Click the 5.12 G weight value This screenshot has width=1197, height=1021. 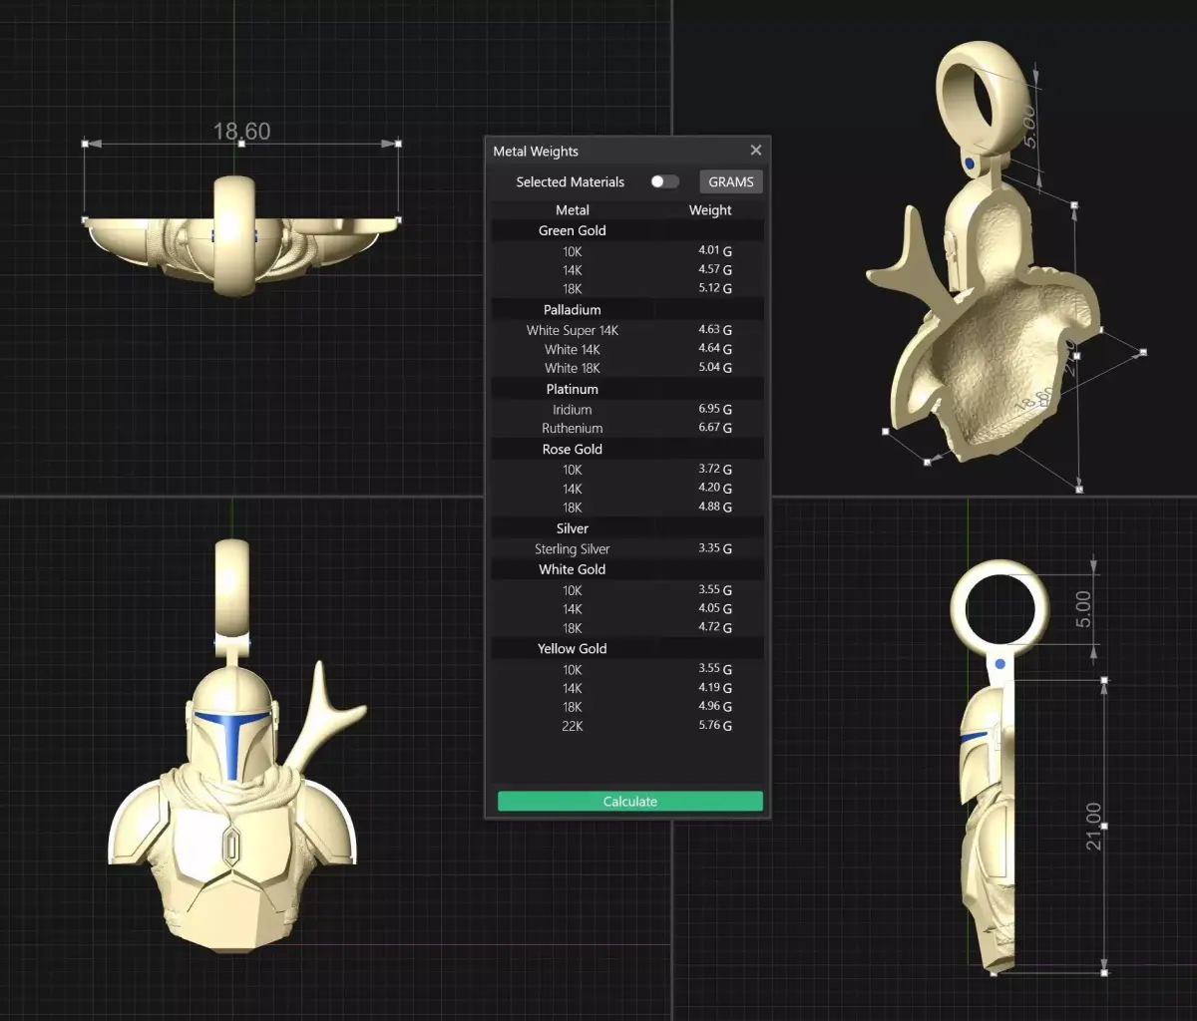point(715,288)
